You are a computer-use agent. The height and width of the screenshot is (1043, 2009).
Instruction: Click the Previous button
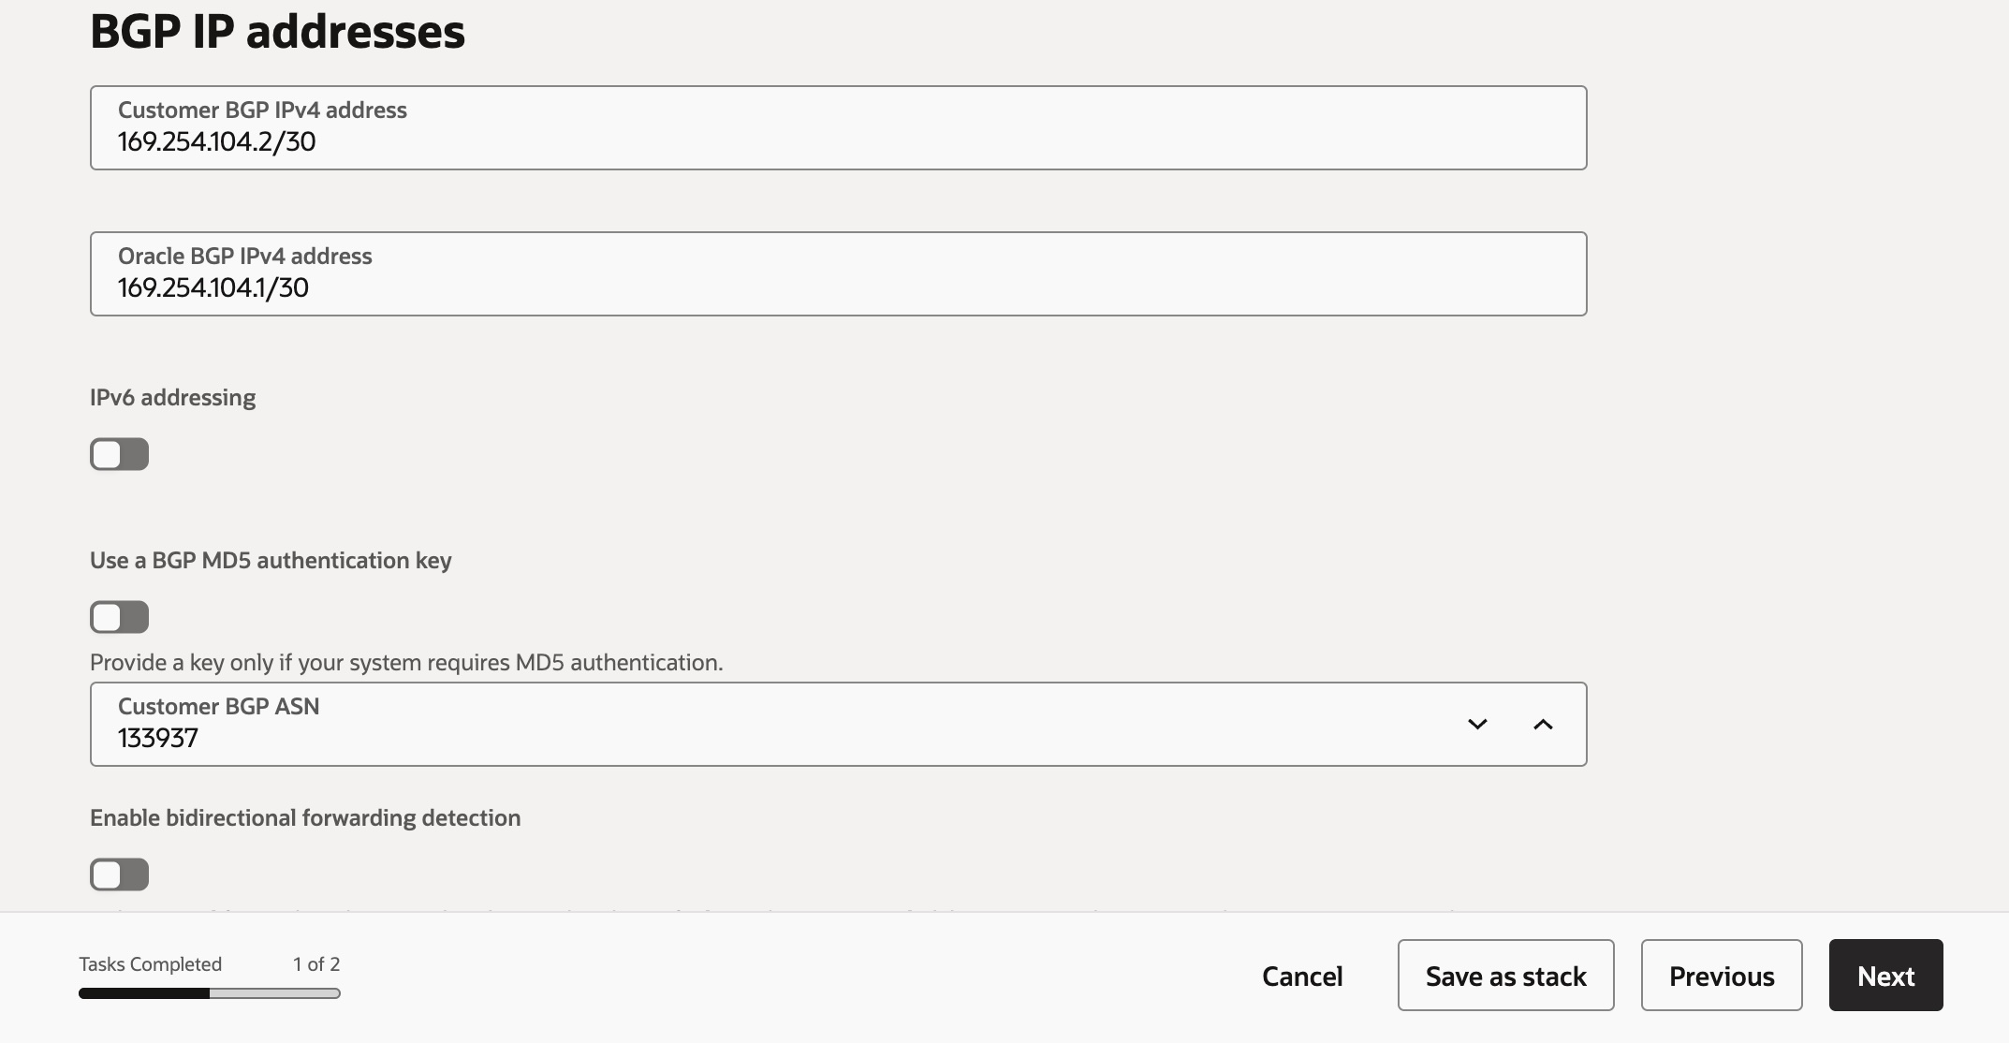tap(1721, 975)
